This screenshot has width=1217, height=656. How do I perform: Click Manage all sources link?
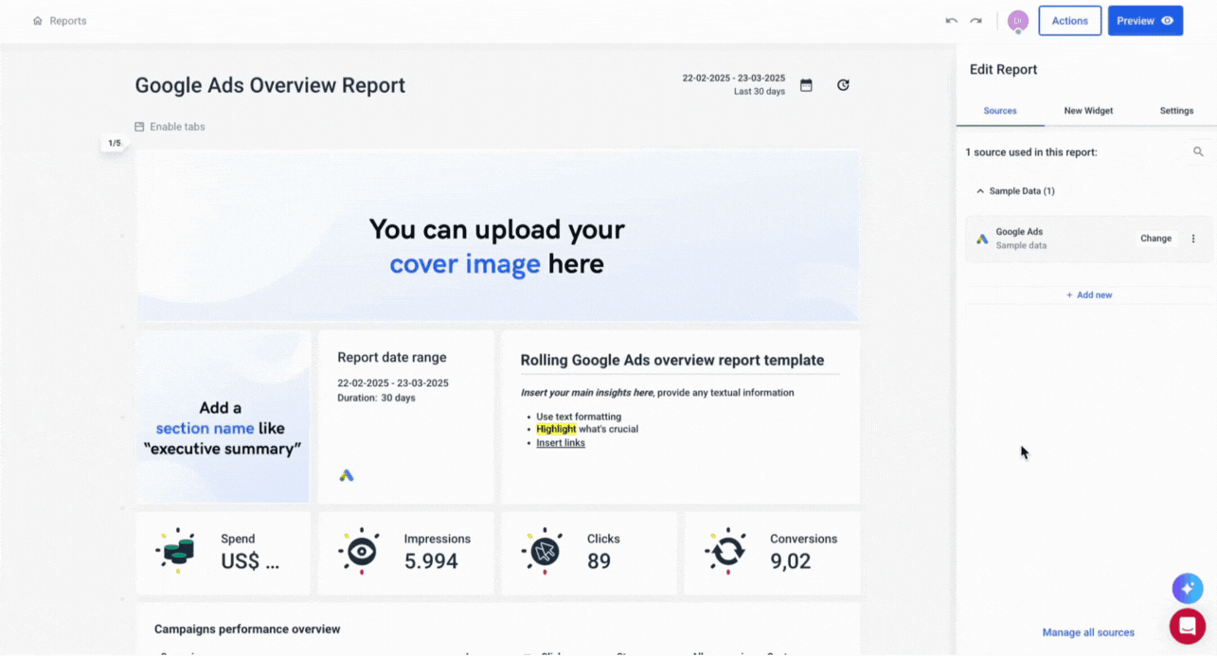pos(1088,632)
